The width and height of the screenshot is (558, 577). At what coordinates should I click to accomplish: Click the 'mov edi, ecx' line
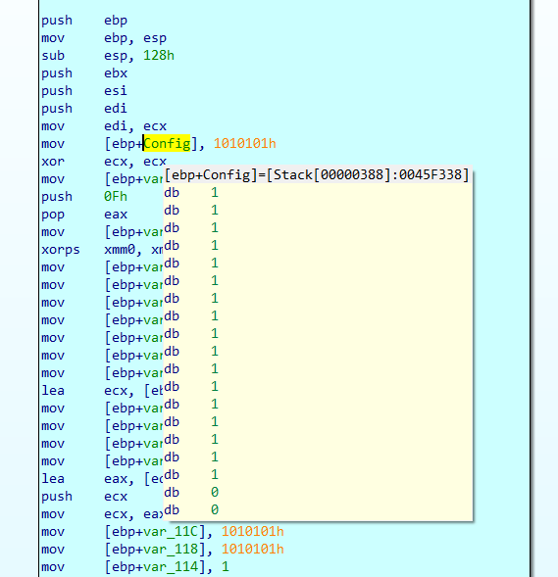tap(104, 126)
